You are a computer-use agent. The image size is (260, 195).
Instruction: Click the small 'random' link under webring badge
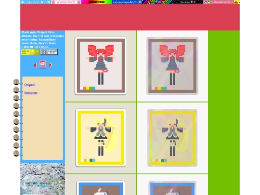point(43,68)
